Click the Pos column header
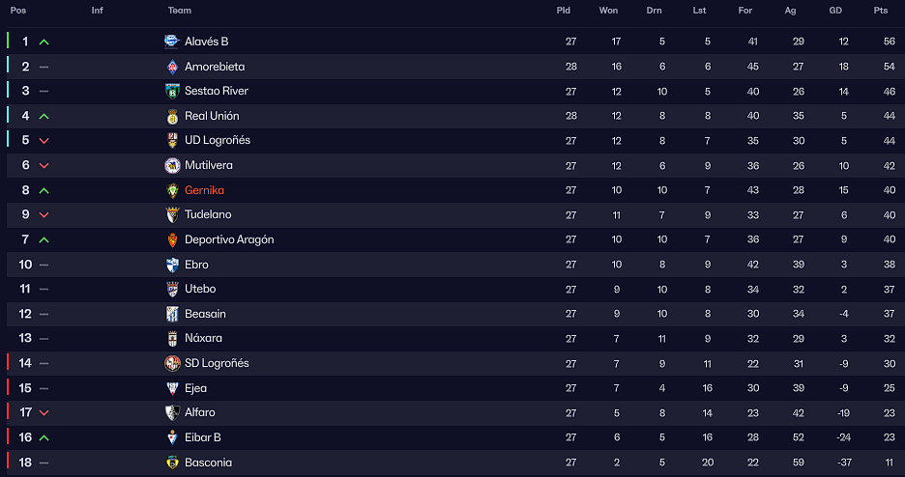Viewport: 905px width, 477px height. [18, 11]
